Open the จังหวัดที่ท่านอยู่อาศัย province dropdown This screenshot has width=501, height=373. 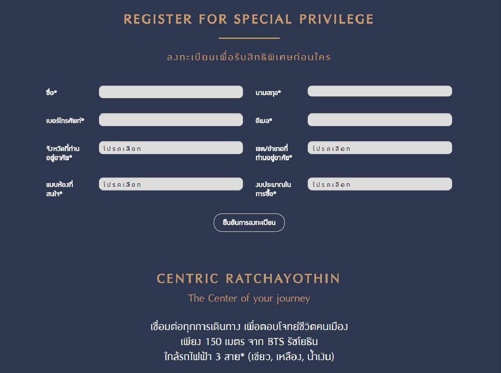(171, 148)
